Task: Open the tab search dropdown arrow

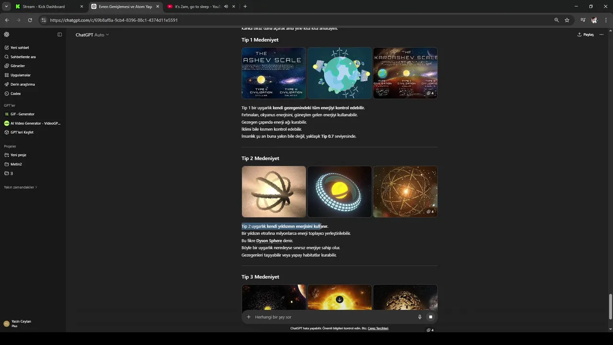Action: pos(6,7)
